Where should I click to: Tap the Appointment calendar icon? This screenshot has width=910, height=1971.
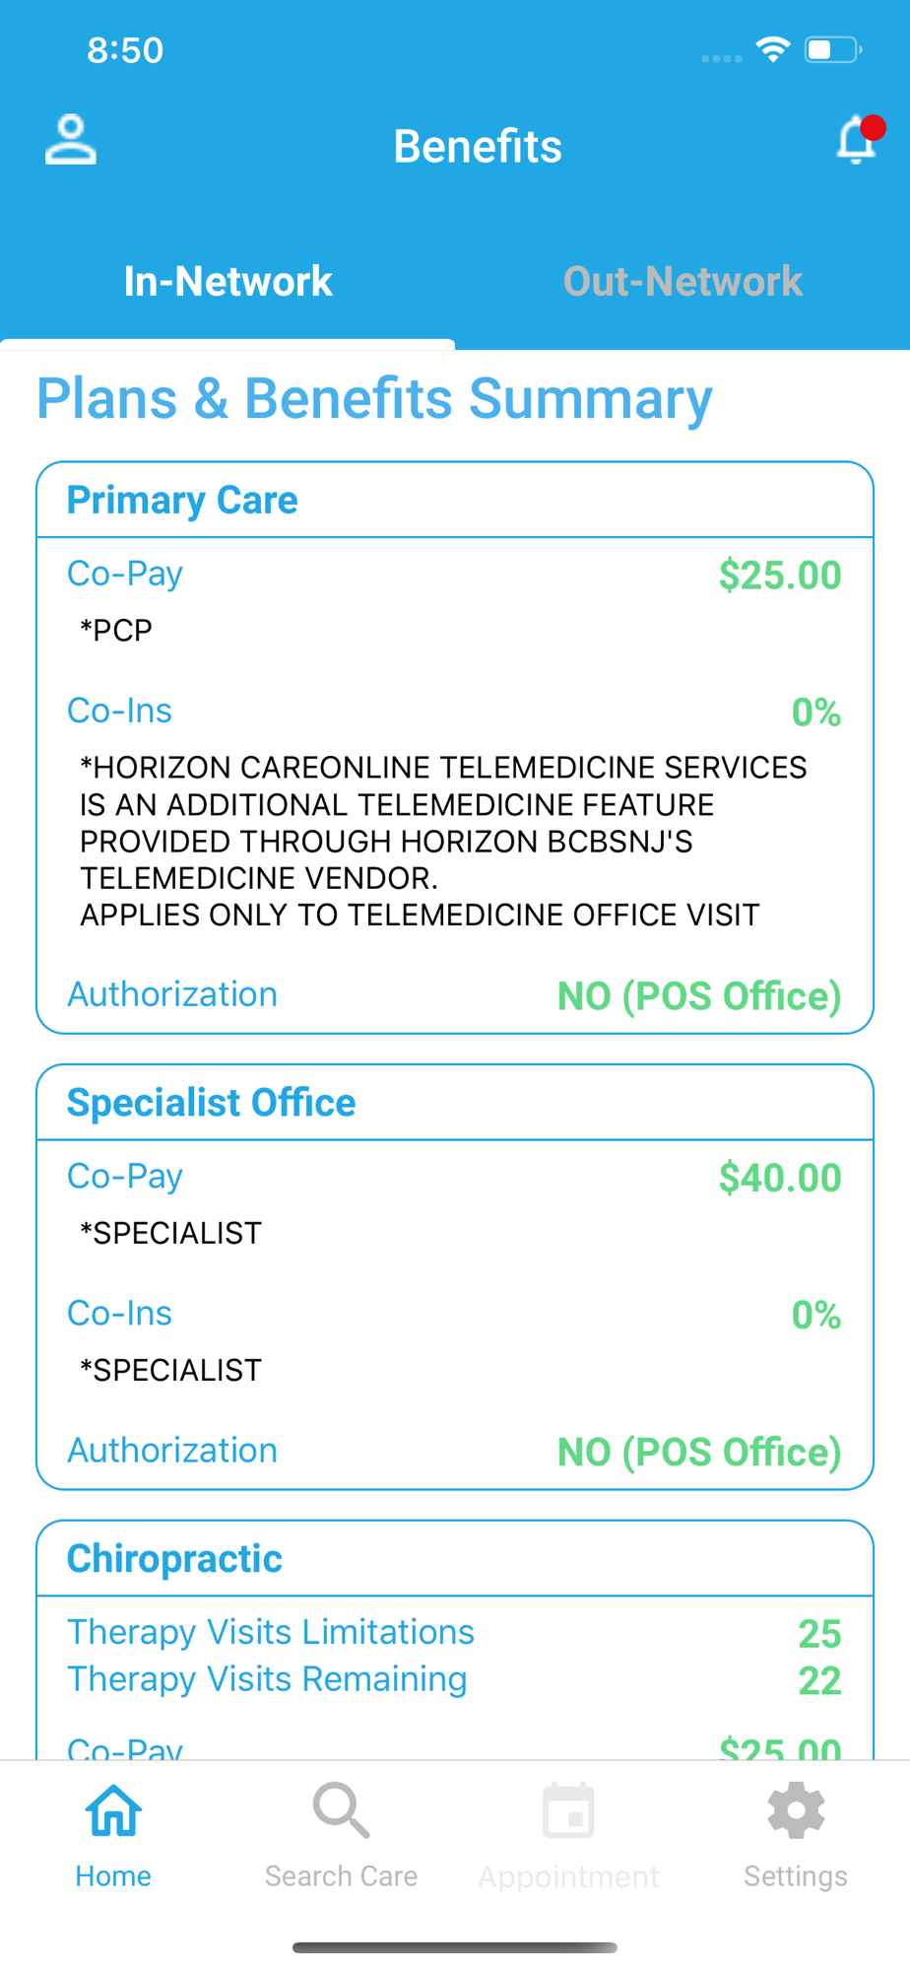click(568, 1810)
